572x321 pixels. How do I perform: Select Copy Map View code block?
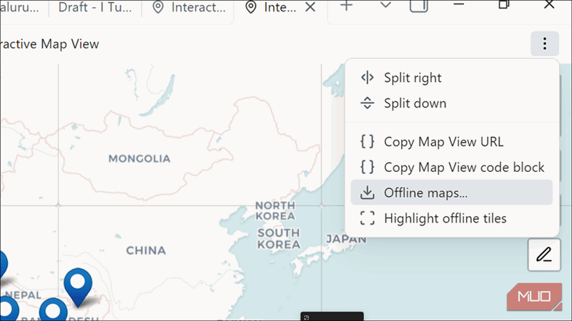pyautogui.click(x=452, y=167)
